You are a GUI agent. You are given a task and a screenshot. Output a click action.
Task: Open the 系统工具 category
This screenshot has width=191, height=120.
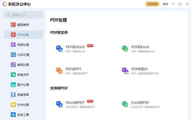(x=23, y=115)
